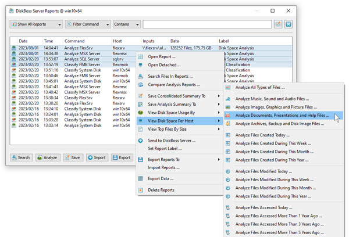Screen dimensions: 349x237
Task: Select the 13:24:10 Classify System Disk row
Action: pyautogui.click(x=73, y=109)
